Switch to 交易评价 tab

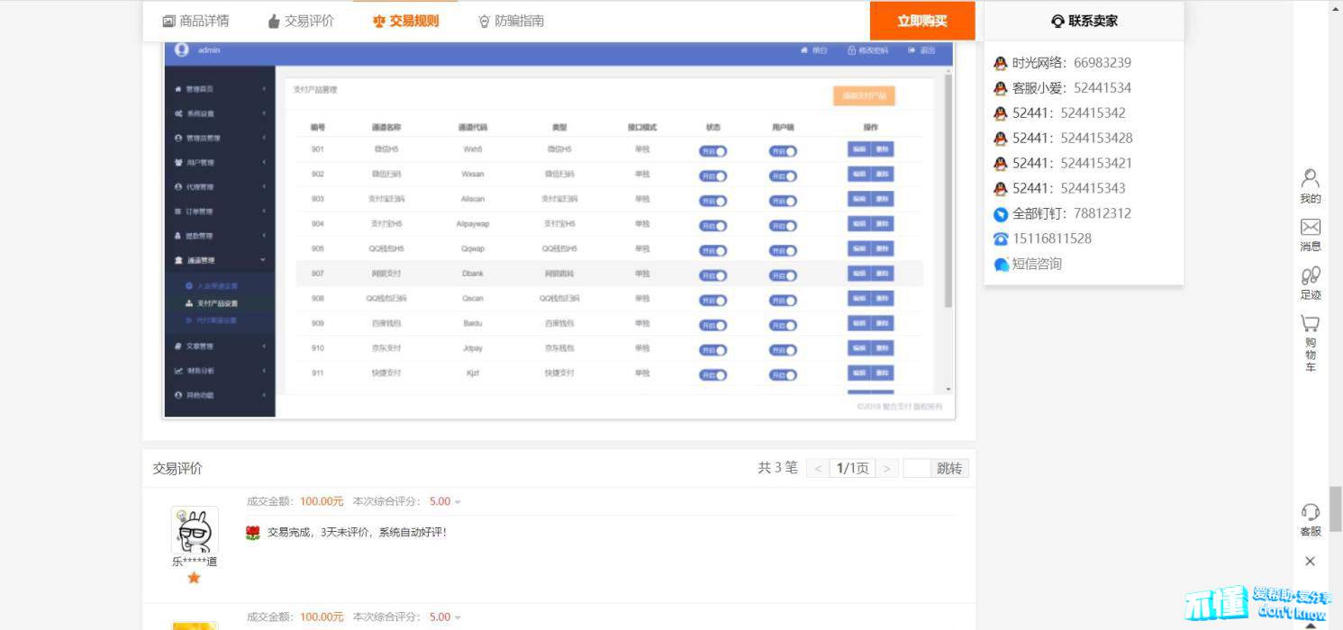(301, 21)
